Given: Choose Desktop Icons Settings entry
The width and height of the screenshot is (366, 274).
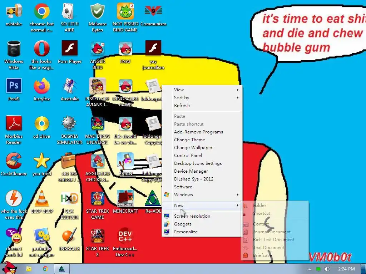Looking at the screenshot, I should [202, 163].
